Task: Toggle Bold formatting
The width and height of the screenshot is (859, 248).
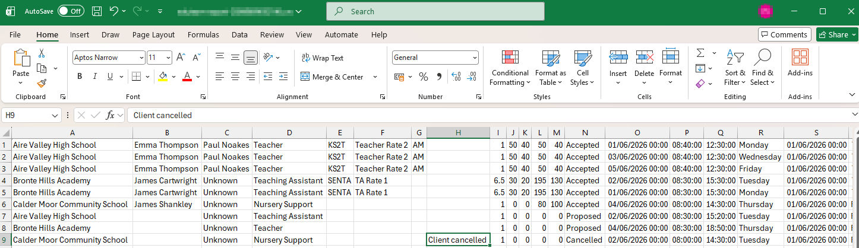Action: coord(80,77)
